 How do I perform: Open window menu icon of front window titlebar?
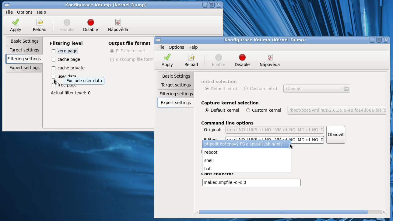158,40
